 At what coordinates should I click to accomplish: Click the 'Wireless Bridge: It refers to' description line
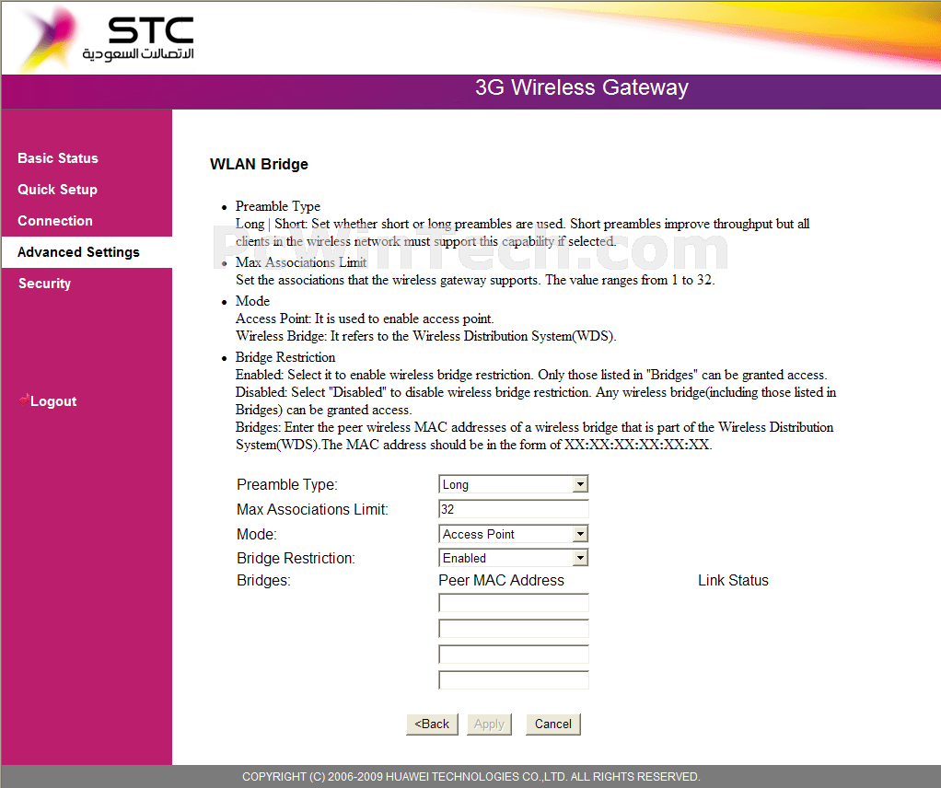pyautogui.click(x=426, y=336)
